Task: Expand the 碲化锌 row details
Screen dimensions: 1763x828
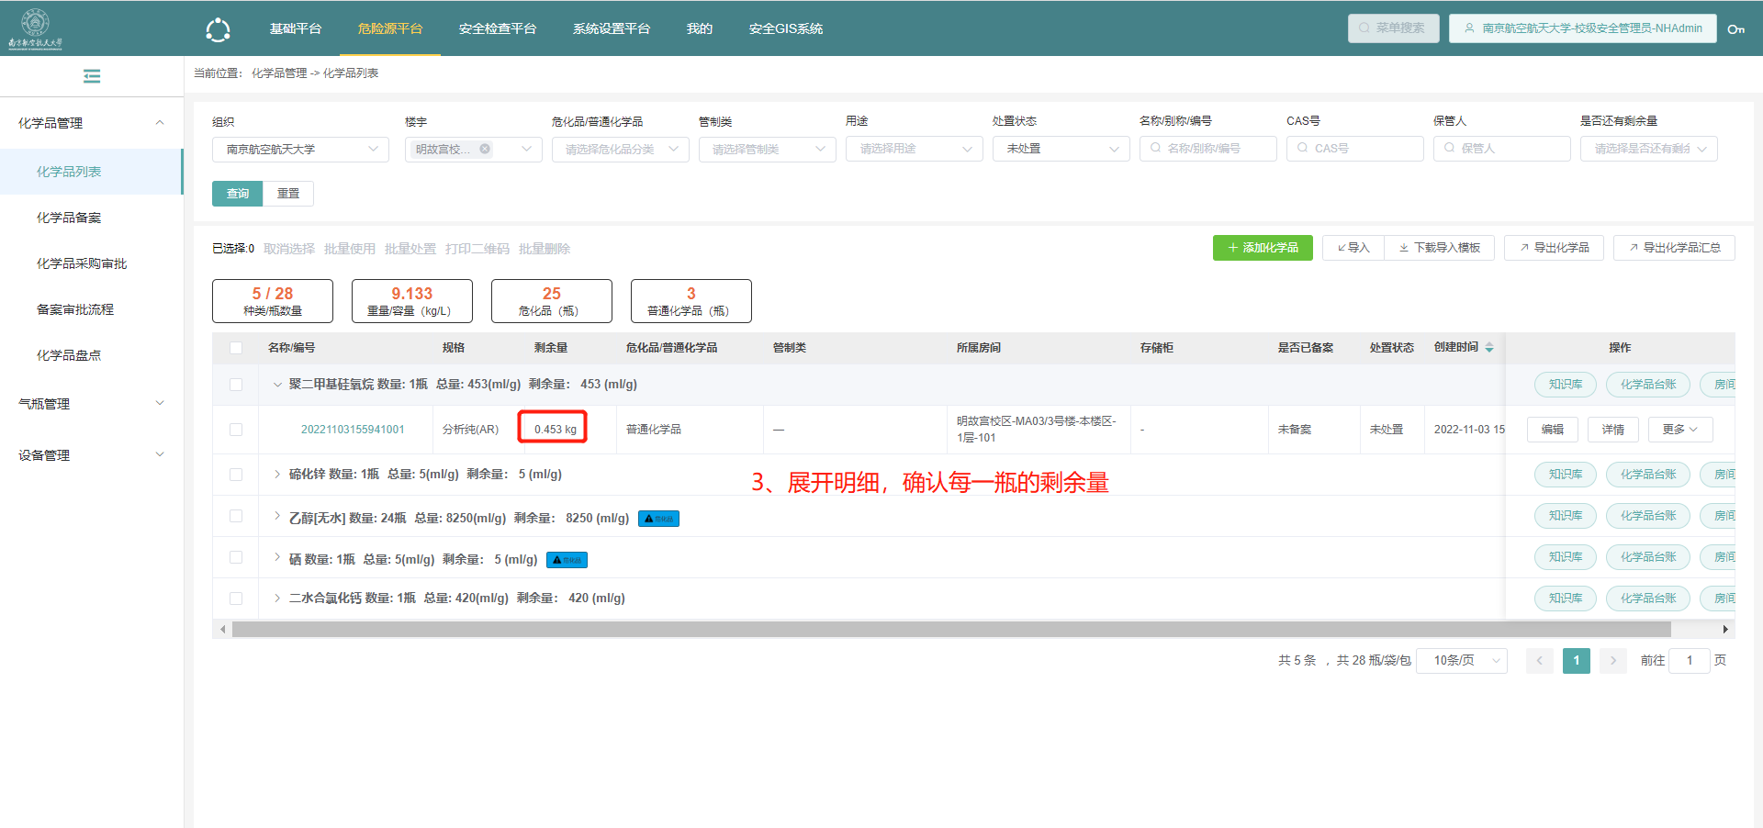Action: [x=277, y=475]
